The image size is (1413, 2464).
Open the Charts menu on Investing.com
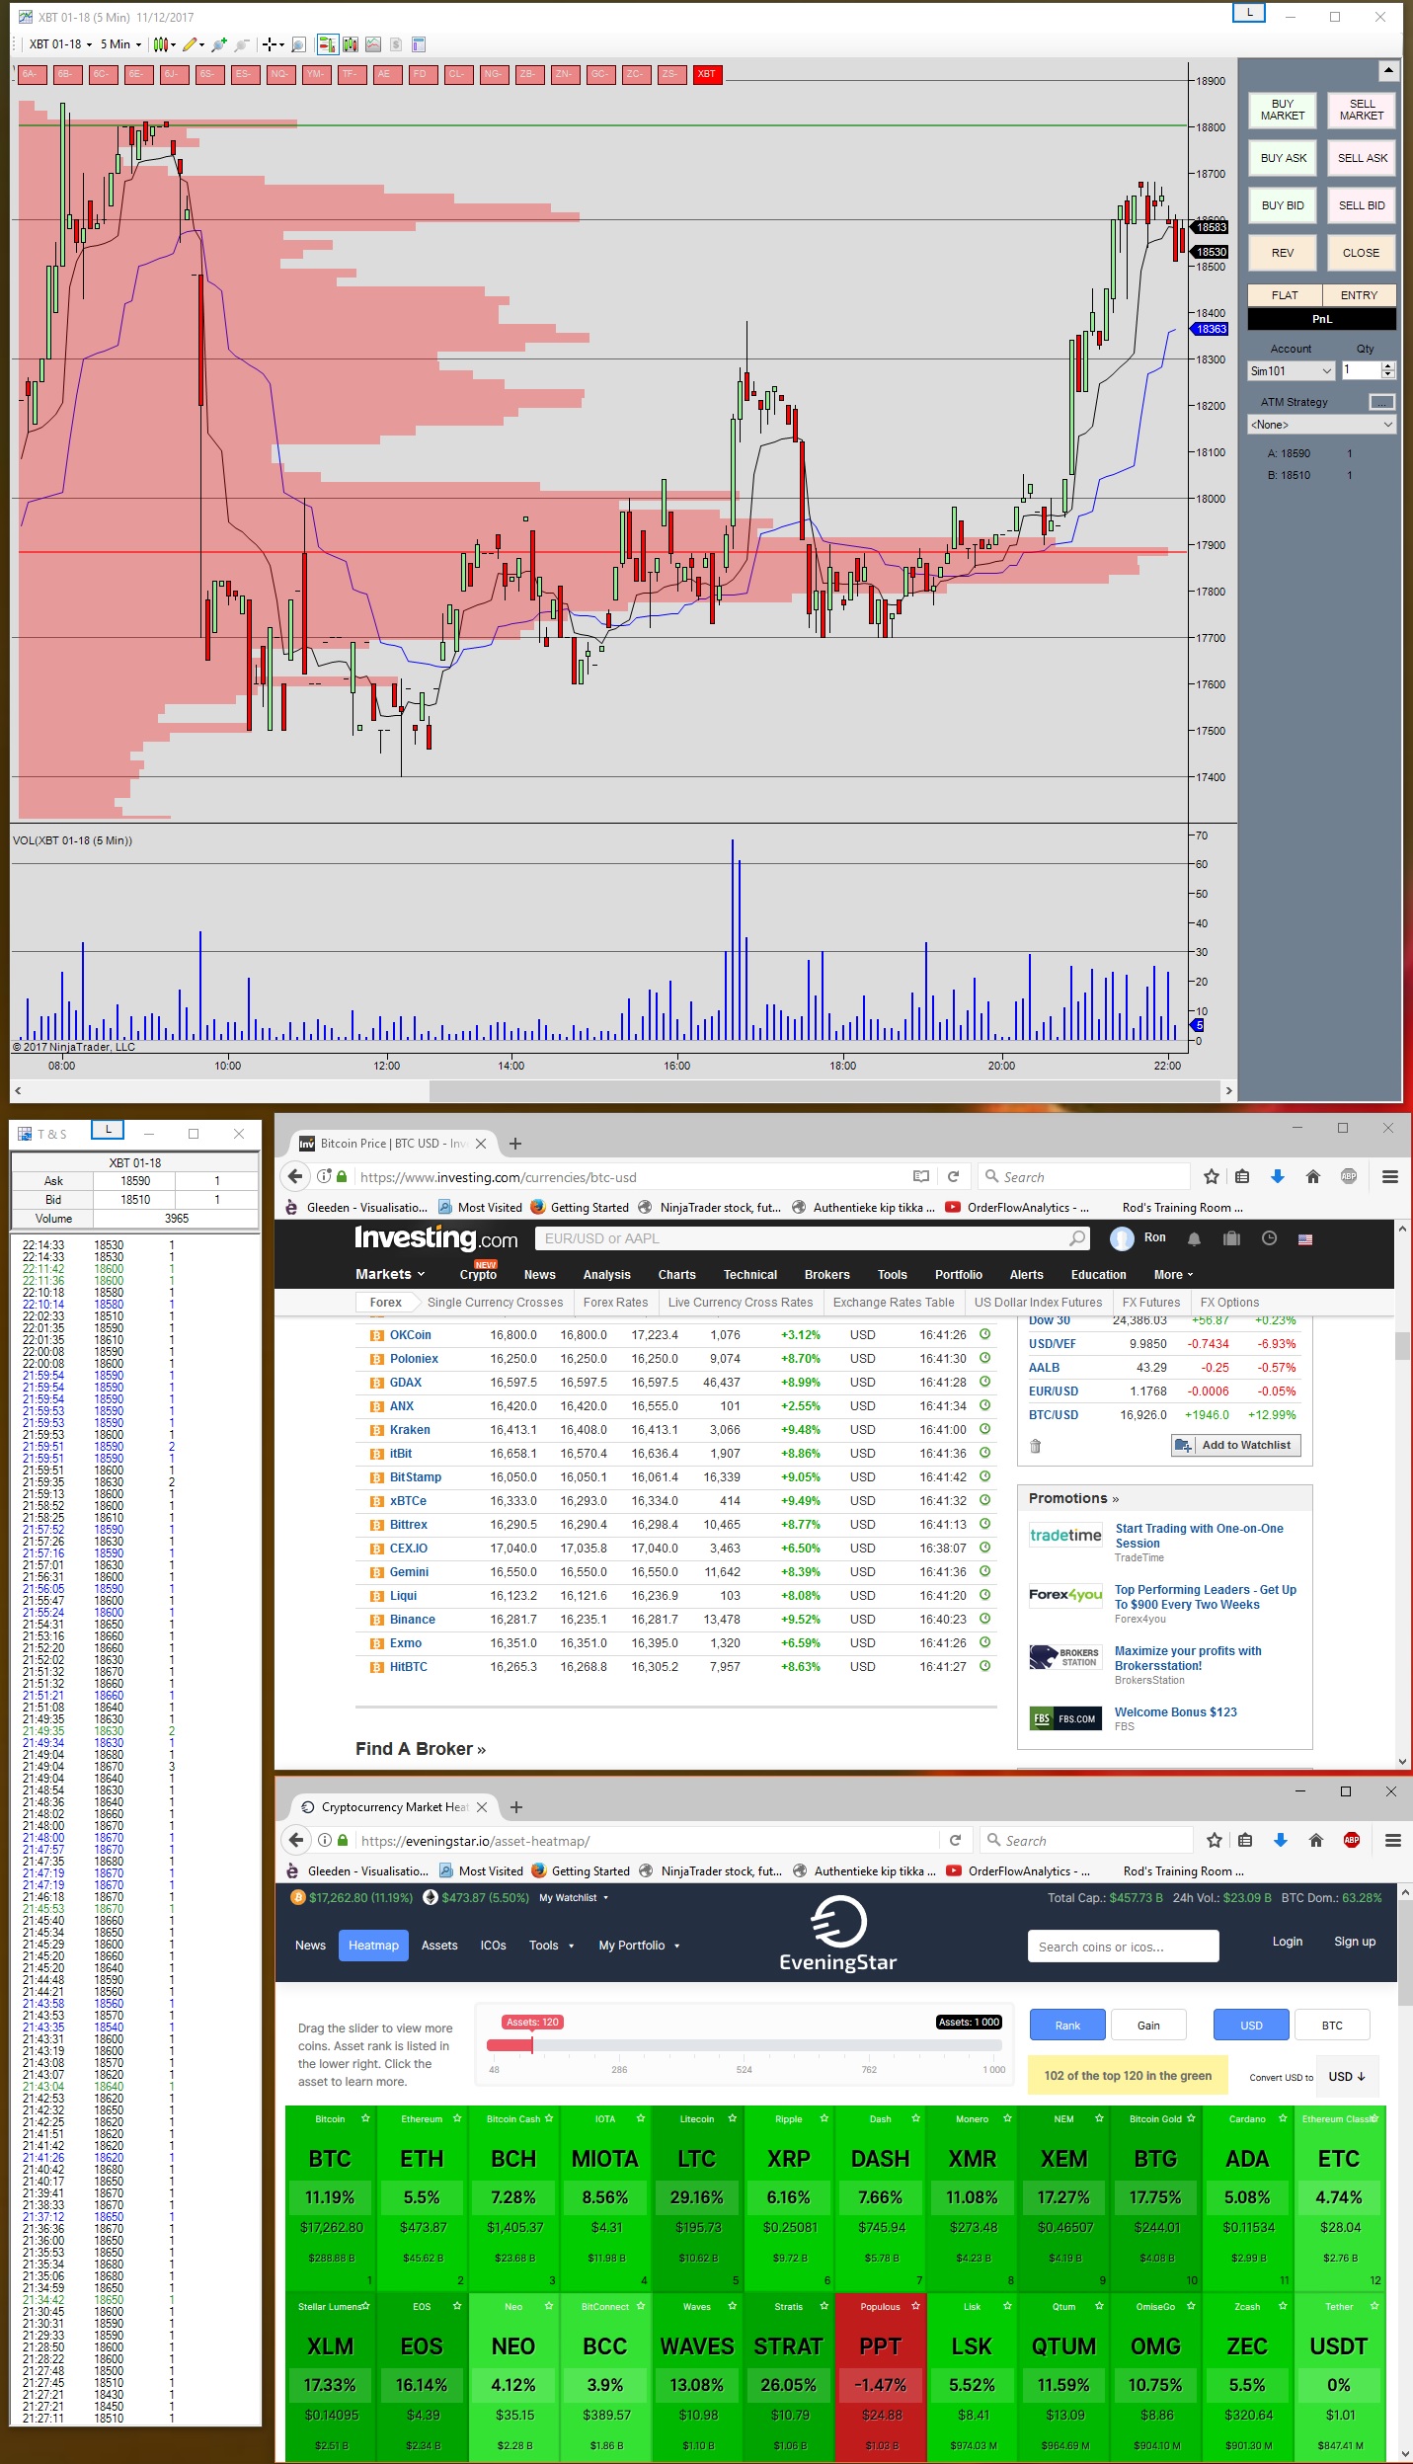point(676,1274)
